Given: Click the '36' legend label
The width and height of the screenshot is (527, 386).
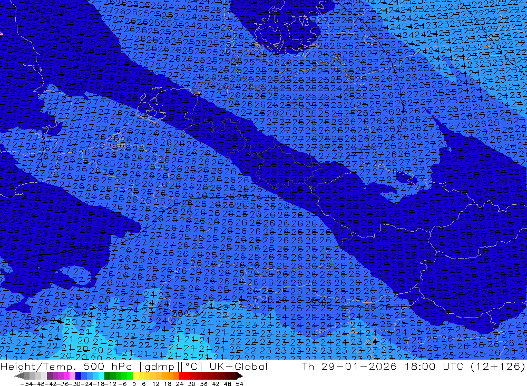Looking at the screenshot, I should [203, 384].
